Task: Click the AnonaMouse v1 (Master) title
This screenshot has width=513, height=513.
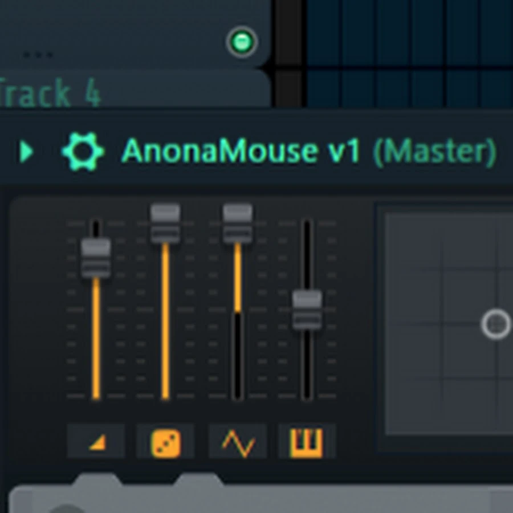Action: click(309, 152)
